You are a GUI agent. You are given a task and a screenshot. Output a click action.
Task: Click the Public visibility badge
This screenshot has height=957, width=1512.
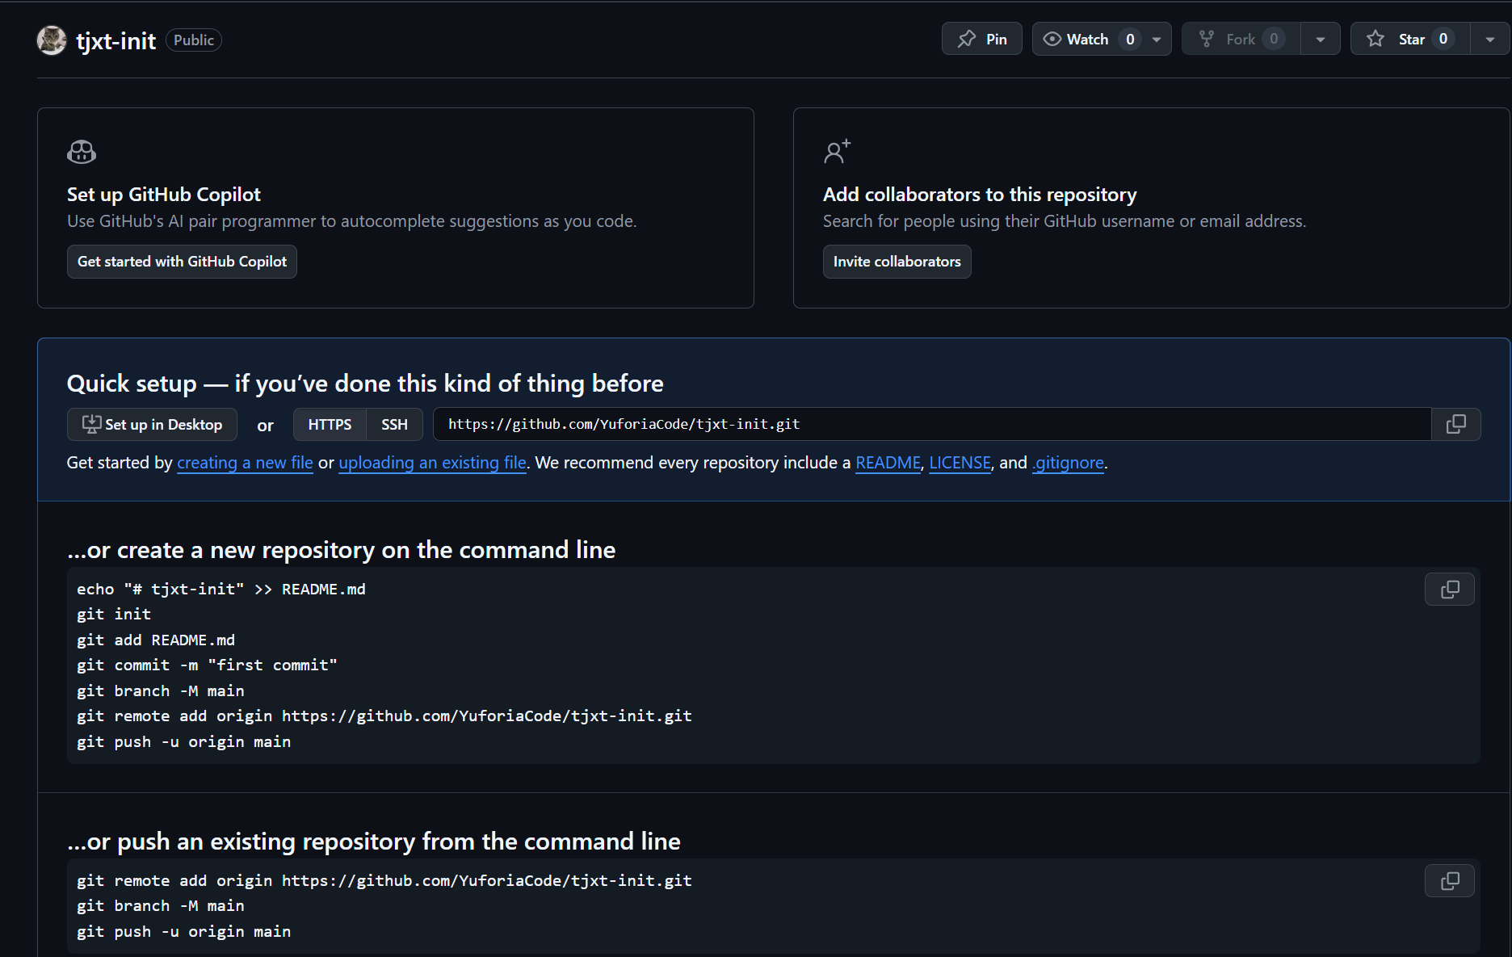[x=194, y=40]
